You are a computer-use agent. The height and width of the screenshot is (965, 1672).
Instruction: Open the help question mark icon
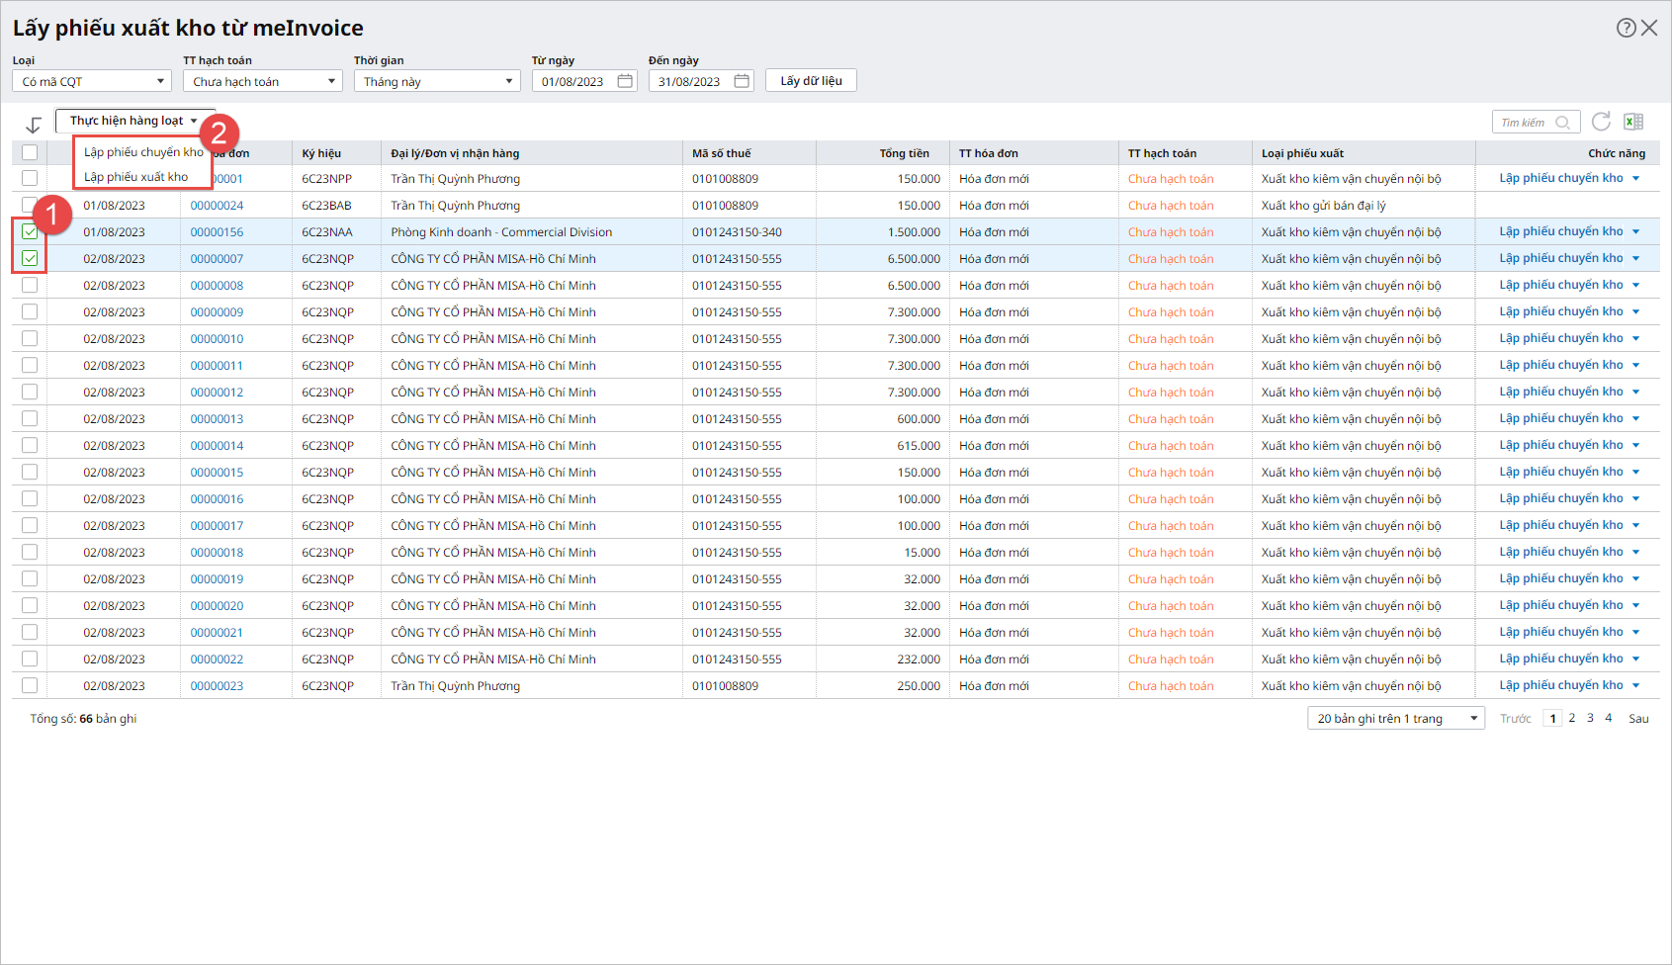(1626, 28)
